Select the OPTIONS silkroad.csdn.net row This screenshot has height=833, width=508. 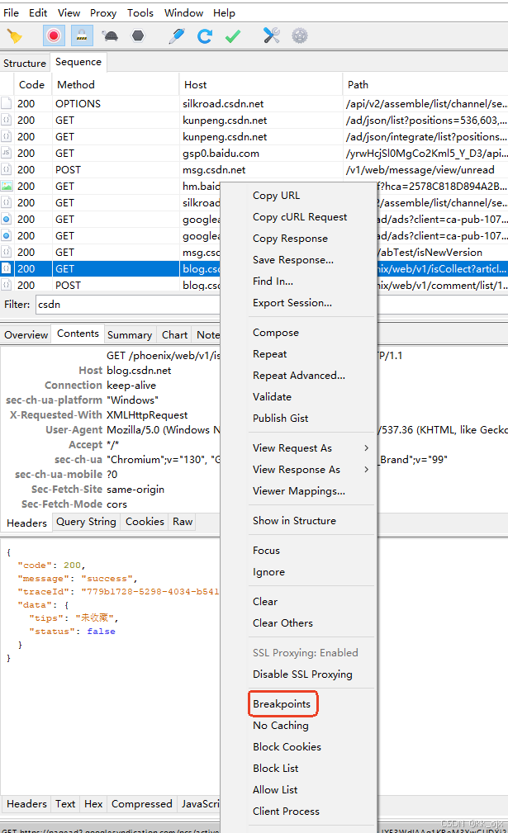[254, 103]
